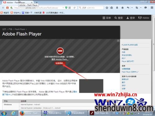Open a new tab with plus button
This screenshot has width=155, height=116.
[37, 2]
